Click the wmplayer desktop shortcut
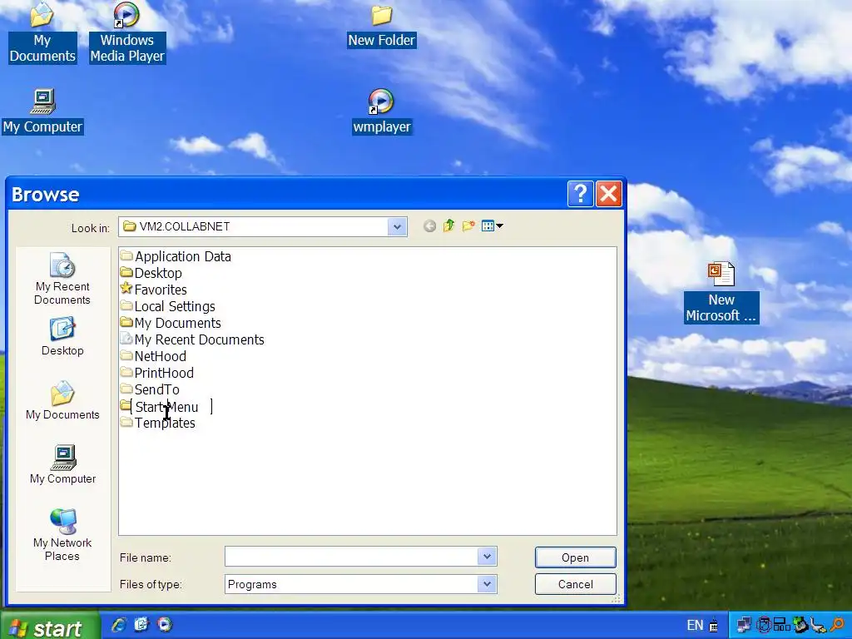Viewport: 852px width, 639px height. tap(381, 111)
